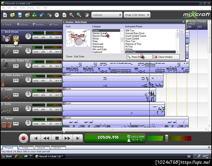Open instrument keyboard icon on Koto track
This screenshot has height=166, width=212.
click(x=16, y=109)
